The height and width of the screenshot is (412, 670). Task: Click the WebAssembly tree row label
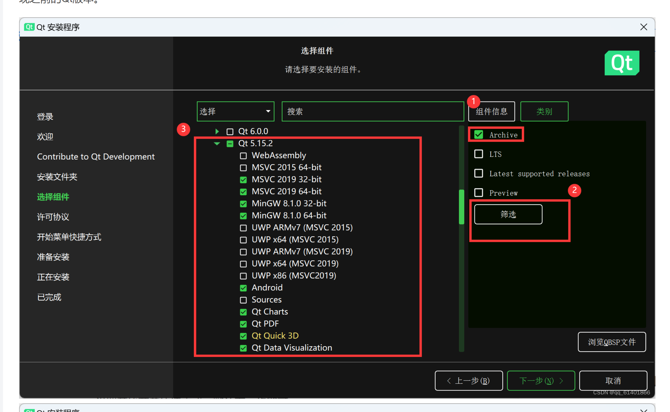[x=279, y=155]
